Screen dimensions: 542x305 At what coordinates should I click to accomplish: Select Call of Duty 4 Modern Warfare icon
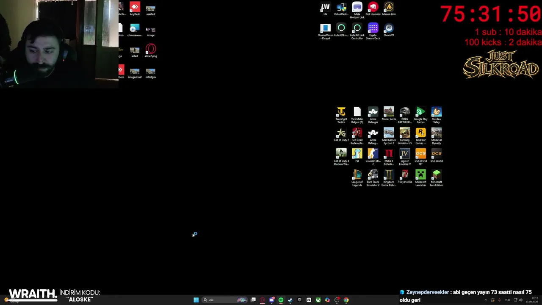pos(341,157)
